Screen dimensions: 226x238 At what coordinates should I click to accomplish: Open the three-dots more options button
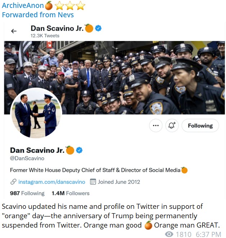point(156,126)
